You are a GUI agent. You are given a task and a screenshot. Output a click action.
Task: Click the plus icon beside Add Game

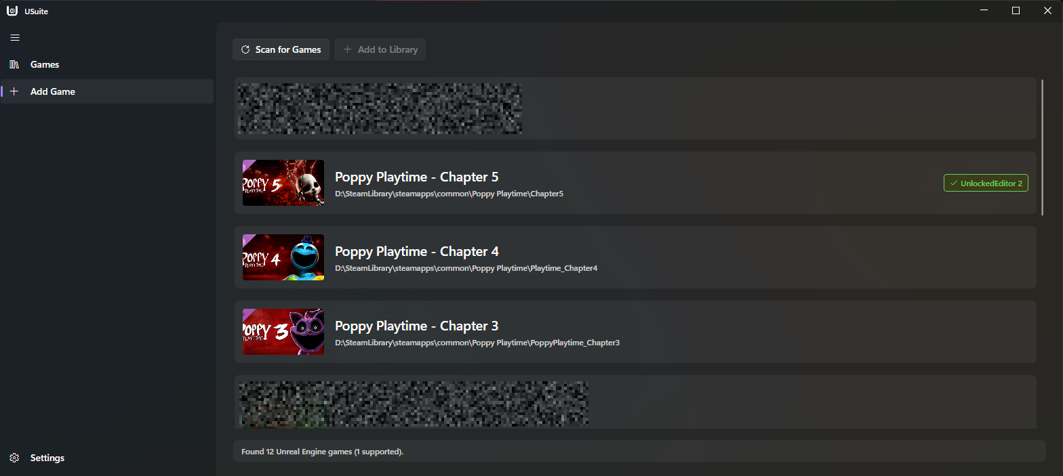[14, 91]
